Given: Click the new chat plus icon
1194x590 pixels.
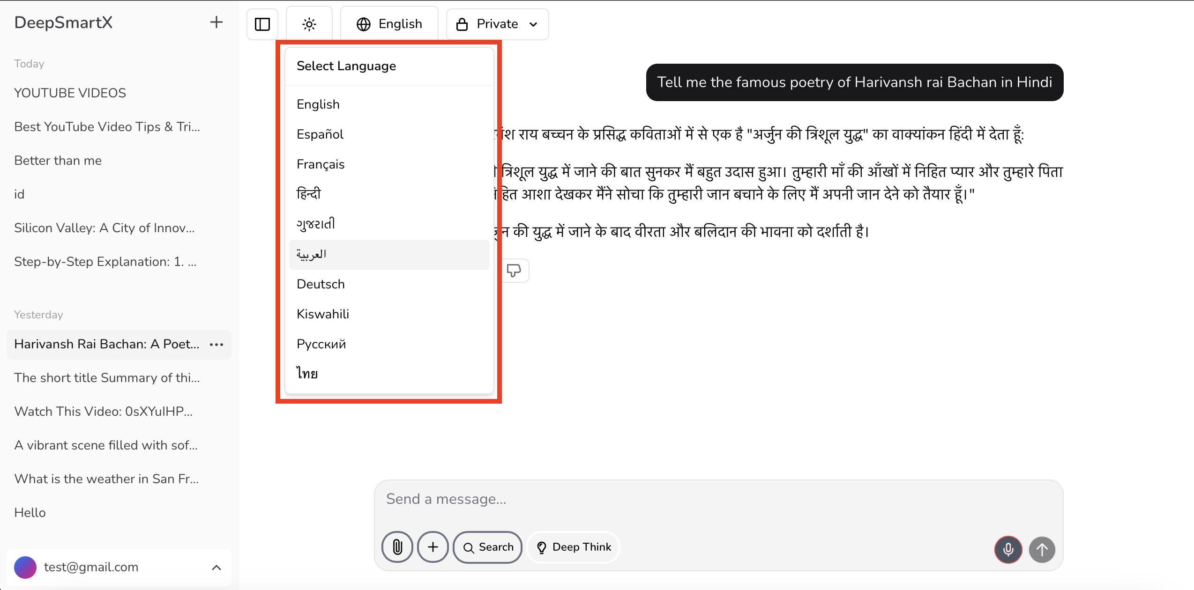Looking at the screenshot, I should pos(216,22).
